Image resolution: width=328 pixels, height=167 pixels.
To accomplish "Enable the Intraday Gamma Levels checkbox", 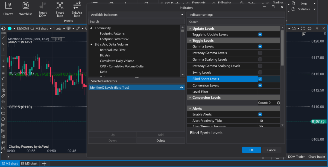I will click(x=260, y=53).
